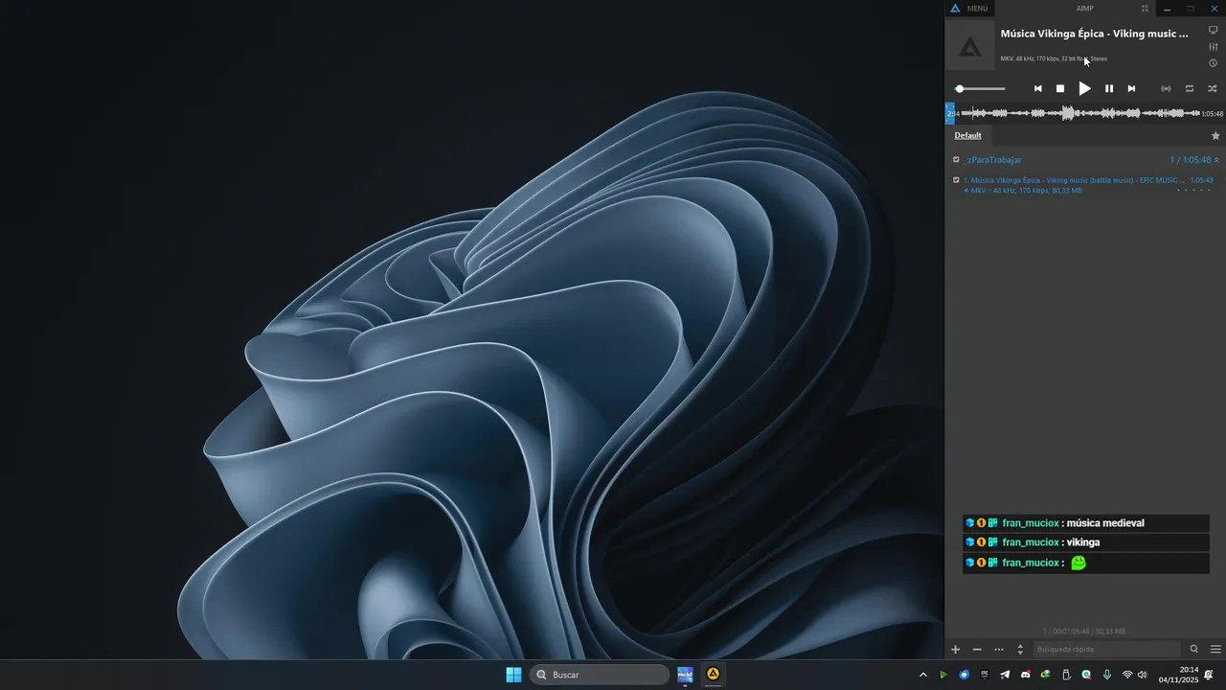This screenshot has width=1226, height=690.
Task: Click the green play tray icon
Action: (943, 675)
